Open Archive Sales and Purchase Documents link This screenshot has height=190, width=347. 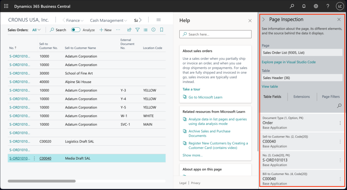pyautogui.click(x=209, y=133)
